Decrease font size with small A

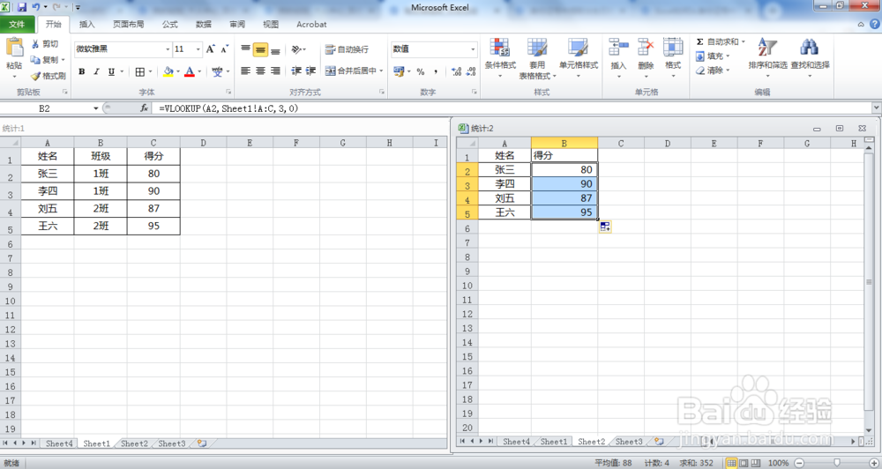click(x=224, y=48)
